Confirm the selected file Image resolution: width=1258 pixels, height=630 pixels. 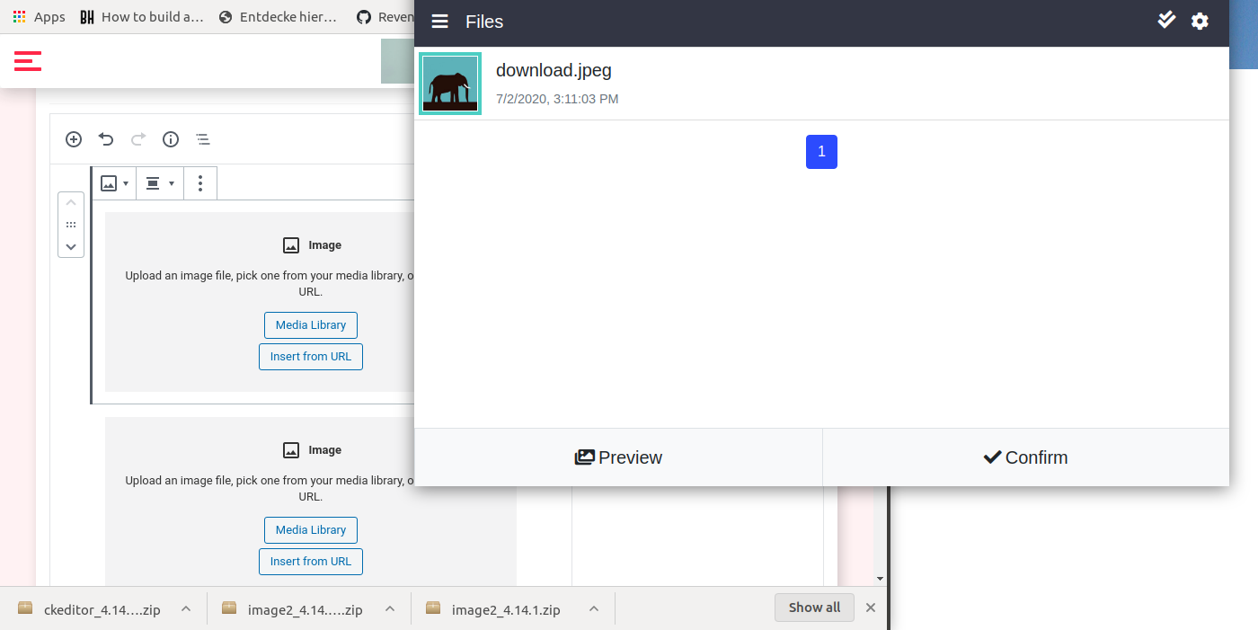(x=1025, y=457)
